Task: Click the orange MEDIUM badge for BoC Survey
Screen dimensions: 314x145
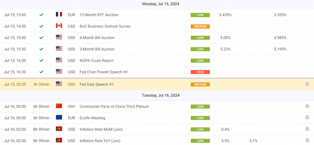Action: point(200,26)
